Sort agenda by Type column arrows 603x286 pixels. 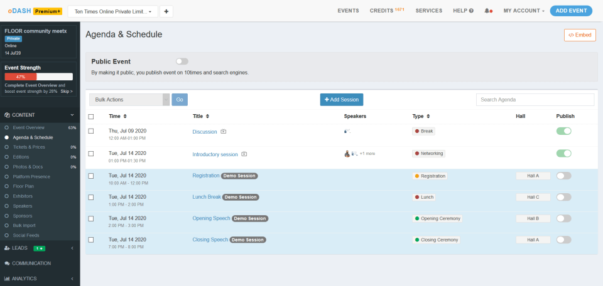[429, 116]
